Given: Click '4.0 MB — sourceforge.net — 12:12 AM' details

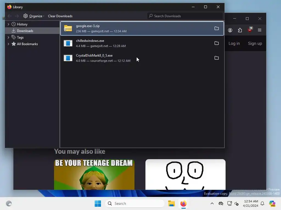Looking at the screenshot, I should pyautogui.click(x=103, y=61).
